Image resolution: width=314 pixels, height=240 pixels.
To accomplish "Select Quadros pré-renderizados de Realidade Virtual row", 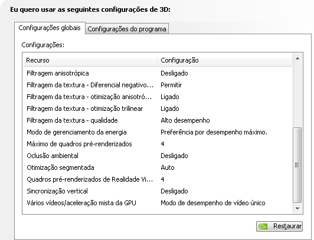I will [158, 179].
